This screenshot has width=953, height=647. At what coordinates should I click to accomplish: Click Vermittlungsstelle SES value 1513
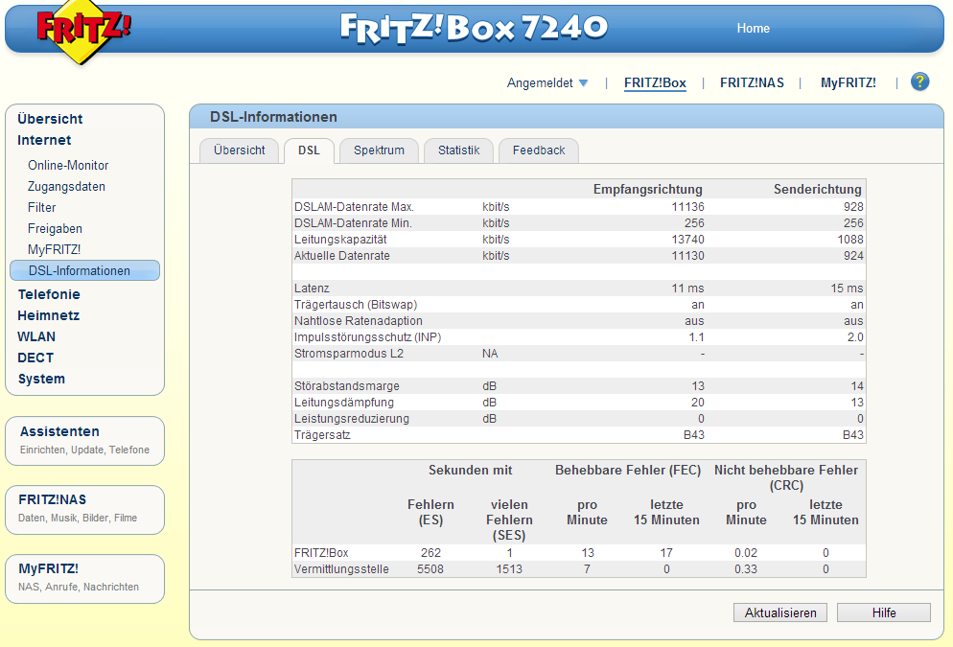tap(509, 569)
